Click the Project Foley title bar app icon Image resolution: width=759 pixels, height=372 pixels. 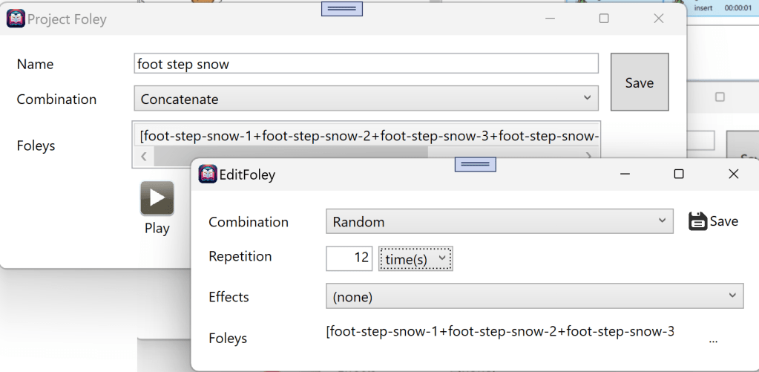pyautogui.click(x=15, y=19)
